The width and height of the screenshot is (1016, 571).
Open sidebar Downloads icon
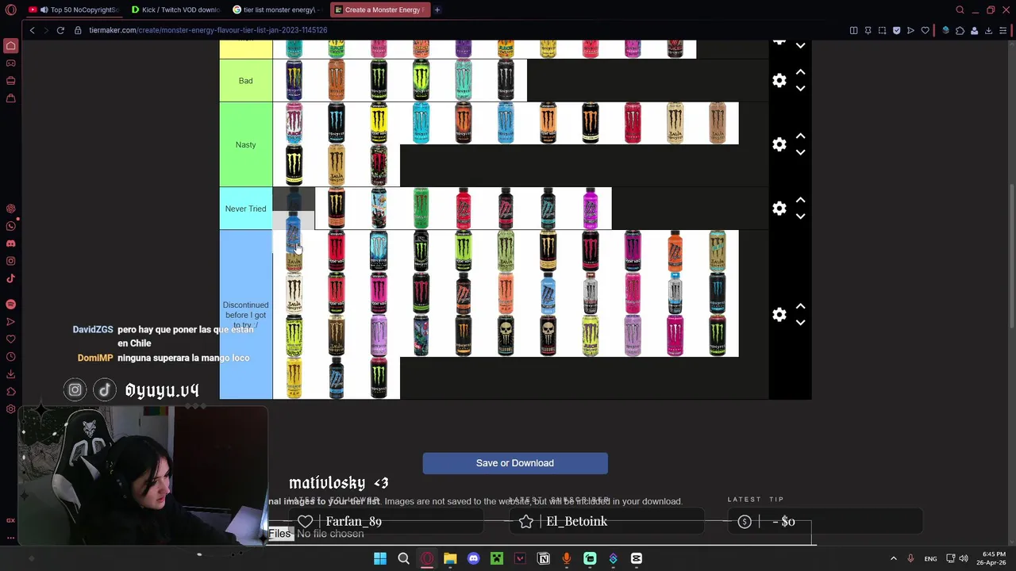point(10,374)
